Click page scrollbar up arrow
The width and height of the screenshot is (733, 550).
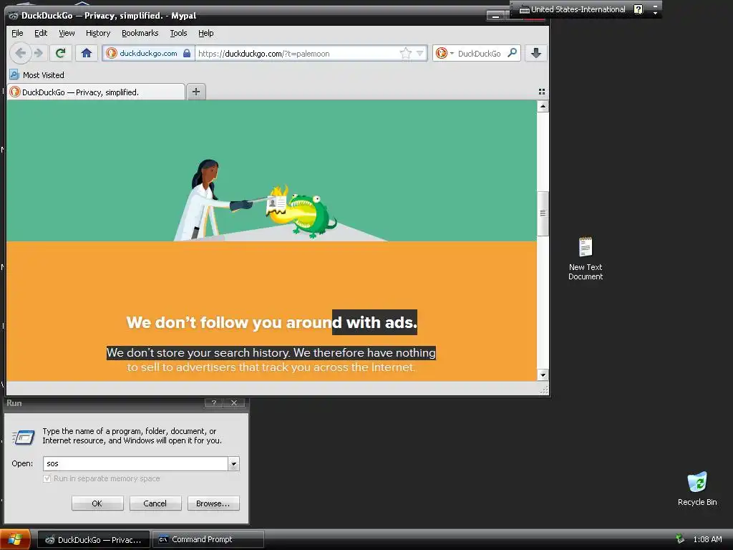543,106
